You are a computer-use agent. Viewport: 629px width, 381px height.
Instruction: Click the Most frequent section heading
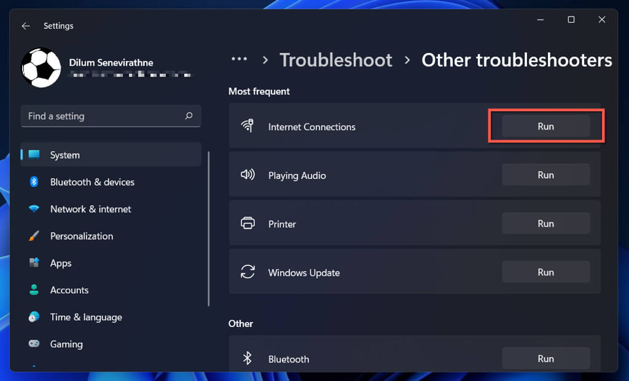point(259,92)
